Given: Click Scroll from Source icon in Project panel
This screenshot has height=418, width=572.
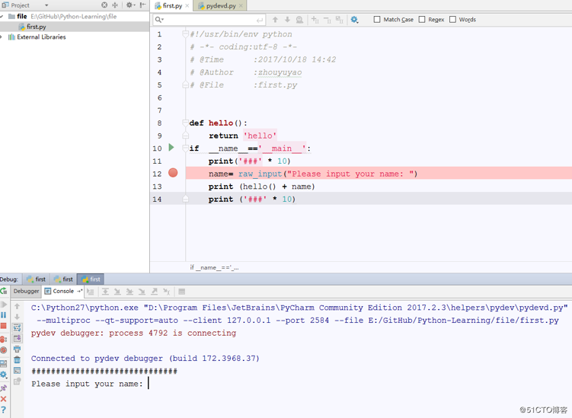Looking at the screenshot, I should coord(104,5).
